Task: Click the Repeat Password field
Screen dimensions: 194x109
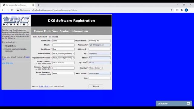Action: coord(63,73)
